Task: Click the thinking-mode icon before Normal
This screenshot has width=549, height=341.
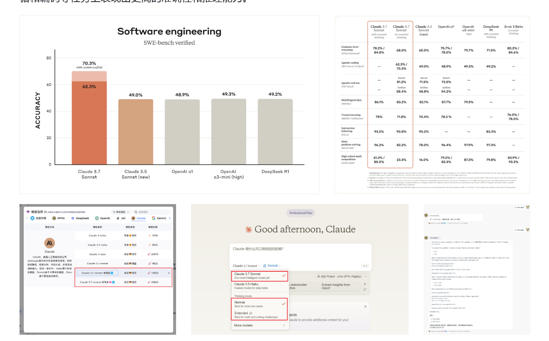Action: (265, 265)
